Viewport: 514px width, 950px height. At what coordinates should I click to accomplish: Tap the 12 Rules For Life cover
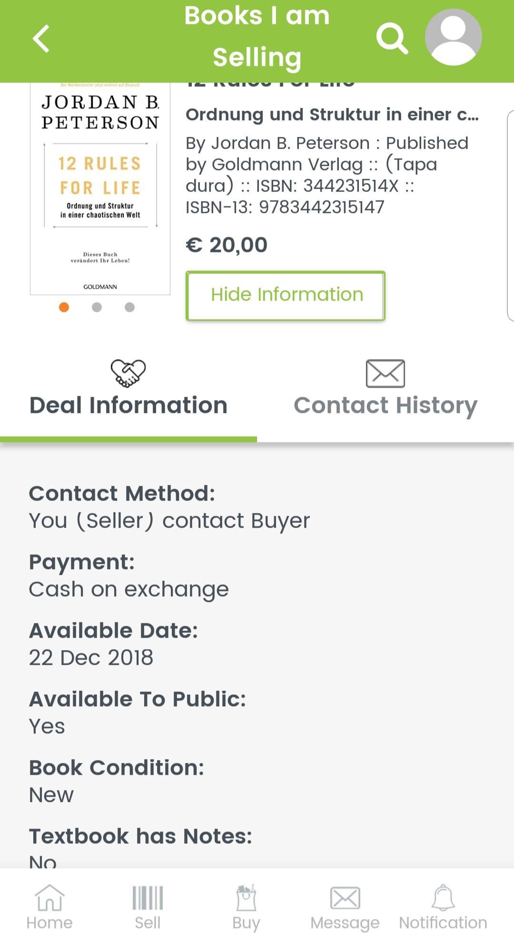100,189
